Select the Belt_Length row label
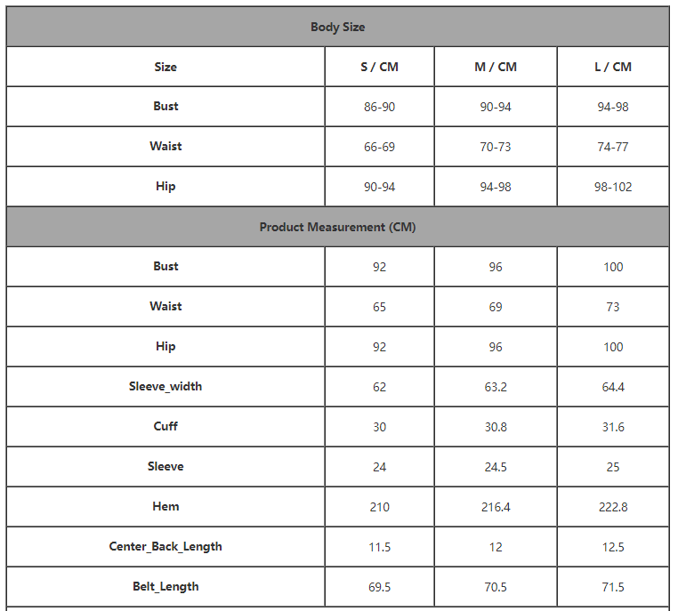This screenshot has height=611, width=678. pyautogui.click(x=165, y=586)
